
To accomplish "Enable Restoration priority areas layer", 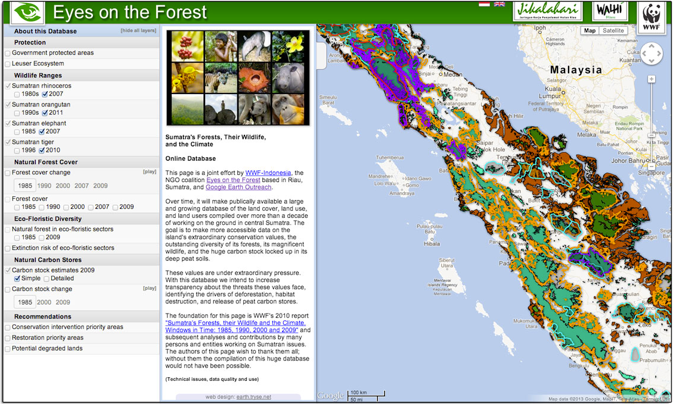I will (x=8, y=339).
